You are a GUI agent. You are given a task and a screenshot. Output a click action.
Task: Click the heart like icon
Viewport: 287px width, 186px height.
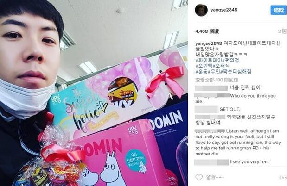(x=199, y=177)
